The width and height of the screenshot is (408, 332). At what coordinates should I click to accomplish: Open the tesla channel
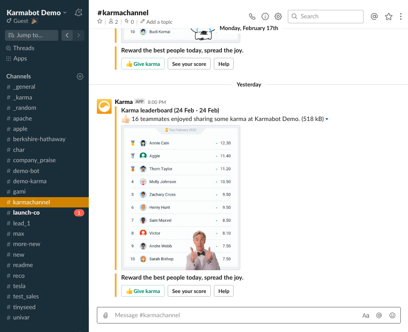point(44,286)
